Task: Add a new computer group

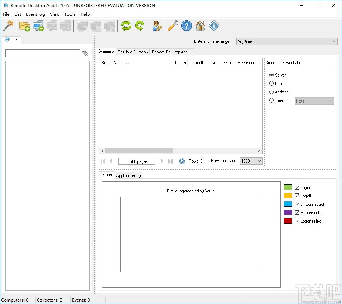Action: (24, 26)
